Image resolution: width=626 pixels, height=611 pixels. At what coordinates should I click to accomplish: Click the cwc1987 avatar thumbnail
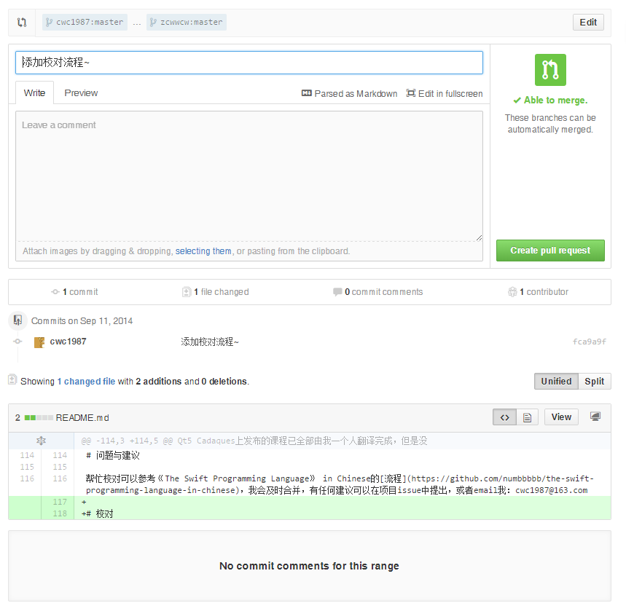click(x=39, y=342)
